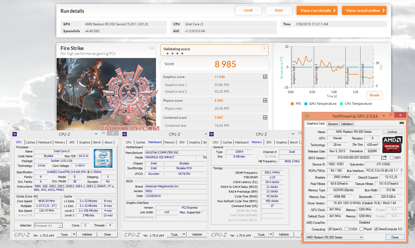
Task: Click the Specification field reading i3-6100 CPU @ 3.70GHz
Action: click(74, 172)
